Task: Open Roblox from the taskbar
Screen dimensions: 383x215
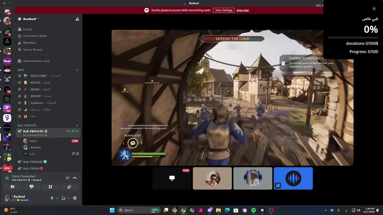Action: [262, 210]
